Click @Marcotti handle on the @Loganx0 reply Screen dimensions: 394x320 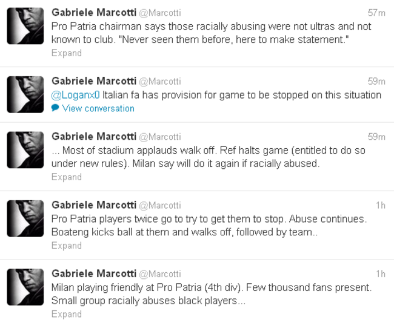click(x=160, y=81)
